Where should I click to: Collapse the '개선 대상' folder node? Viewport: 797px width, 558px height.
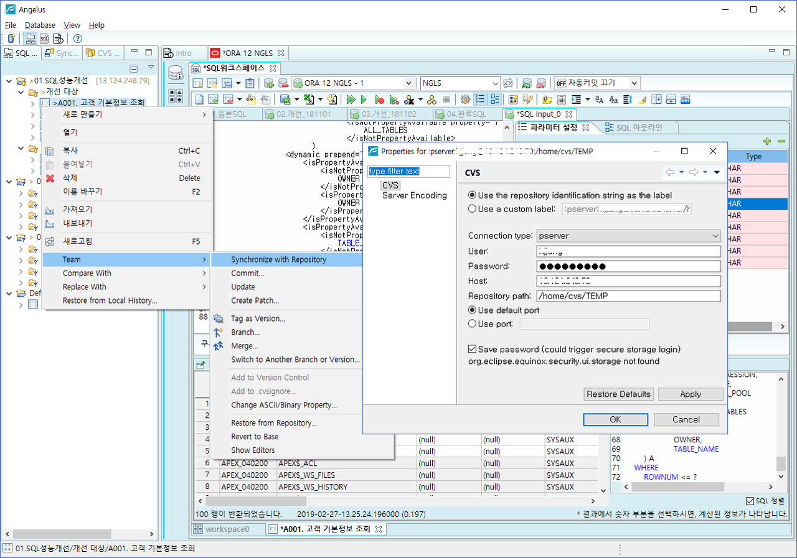click(x=21, y=92)
